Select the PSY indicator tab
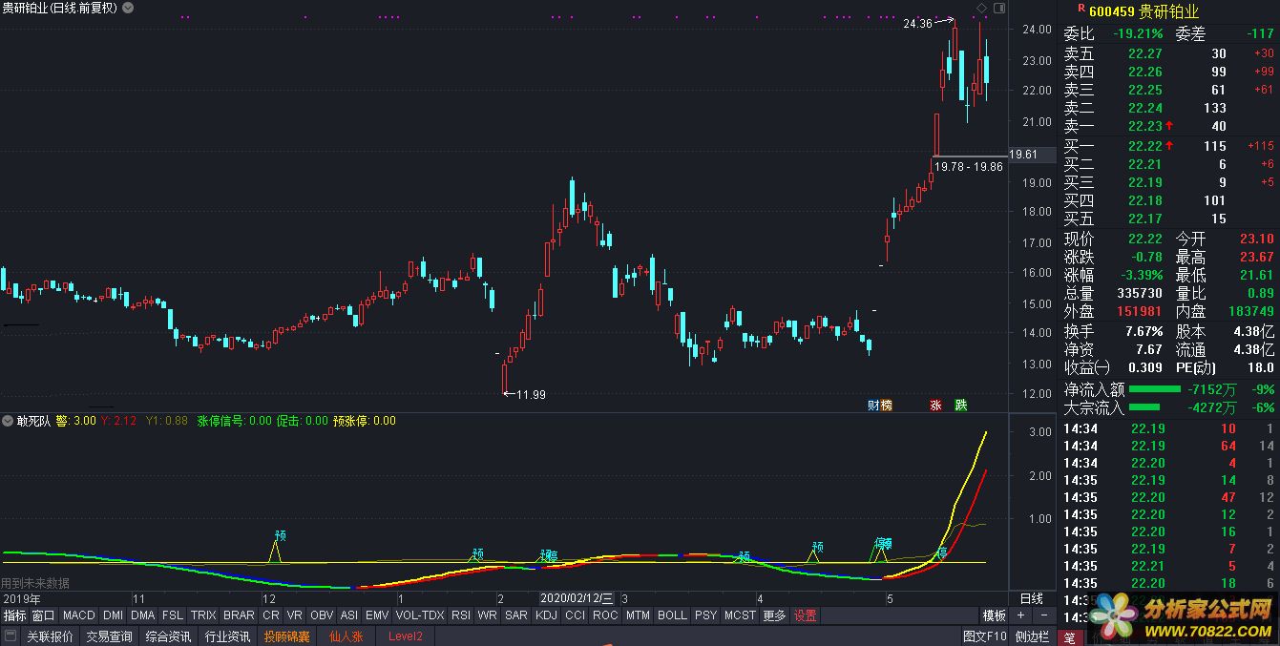The width and height of the screenshot is (1280, 646). pyautogui.click(x=705, y=615)
